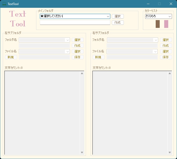The image size is (177, 159).
Task: Expand the left フォルダ名 combo box
Action: click(67, 40)
